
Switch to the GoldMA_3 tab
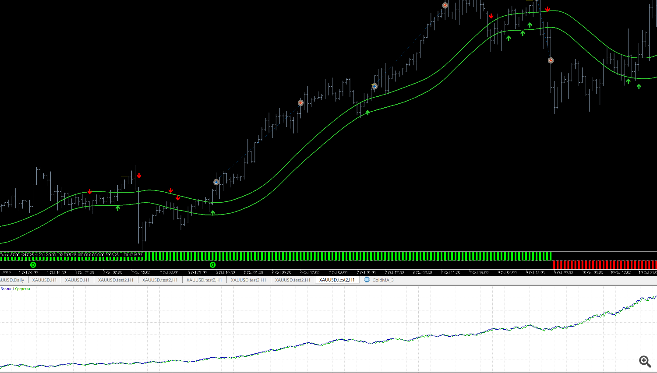383,280
